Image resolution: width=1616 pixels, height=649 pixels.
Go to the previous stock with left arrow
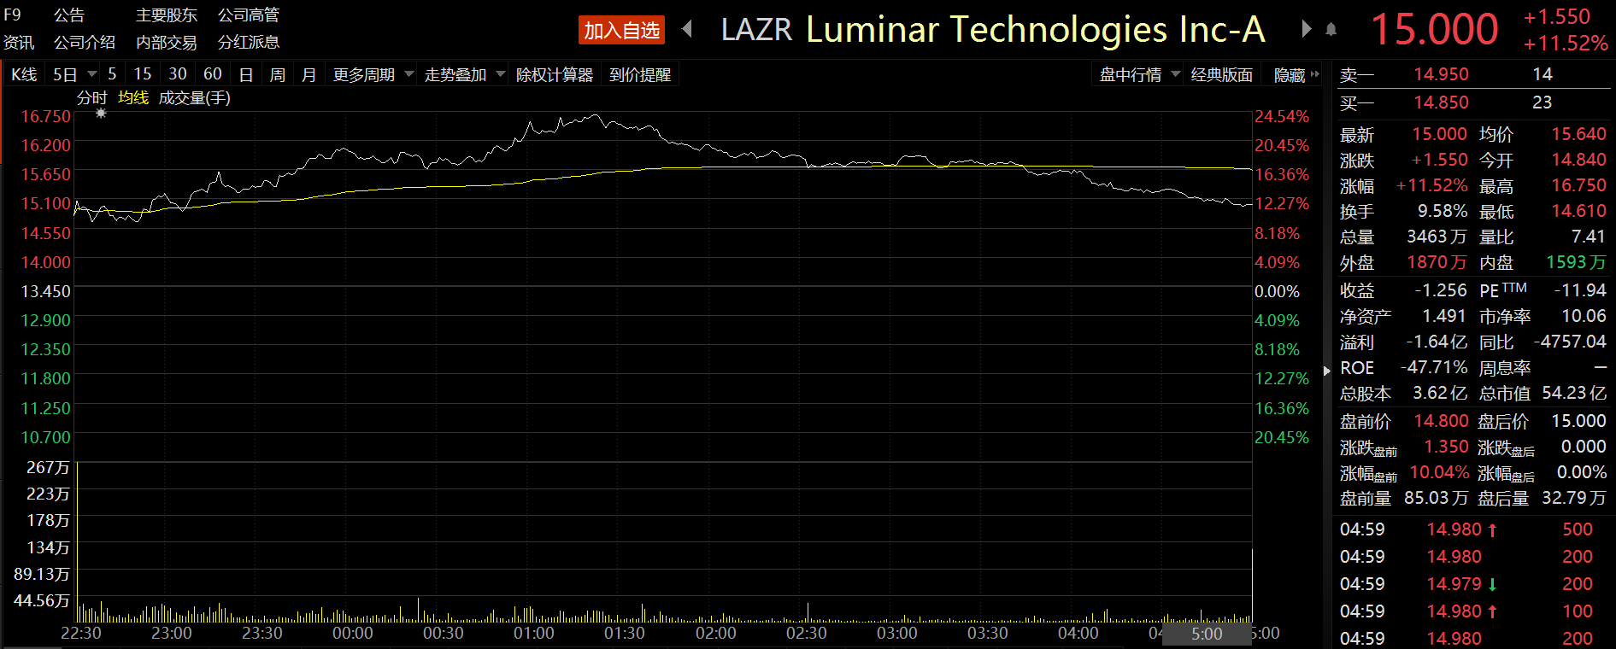687,30
